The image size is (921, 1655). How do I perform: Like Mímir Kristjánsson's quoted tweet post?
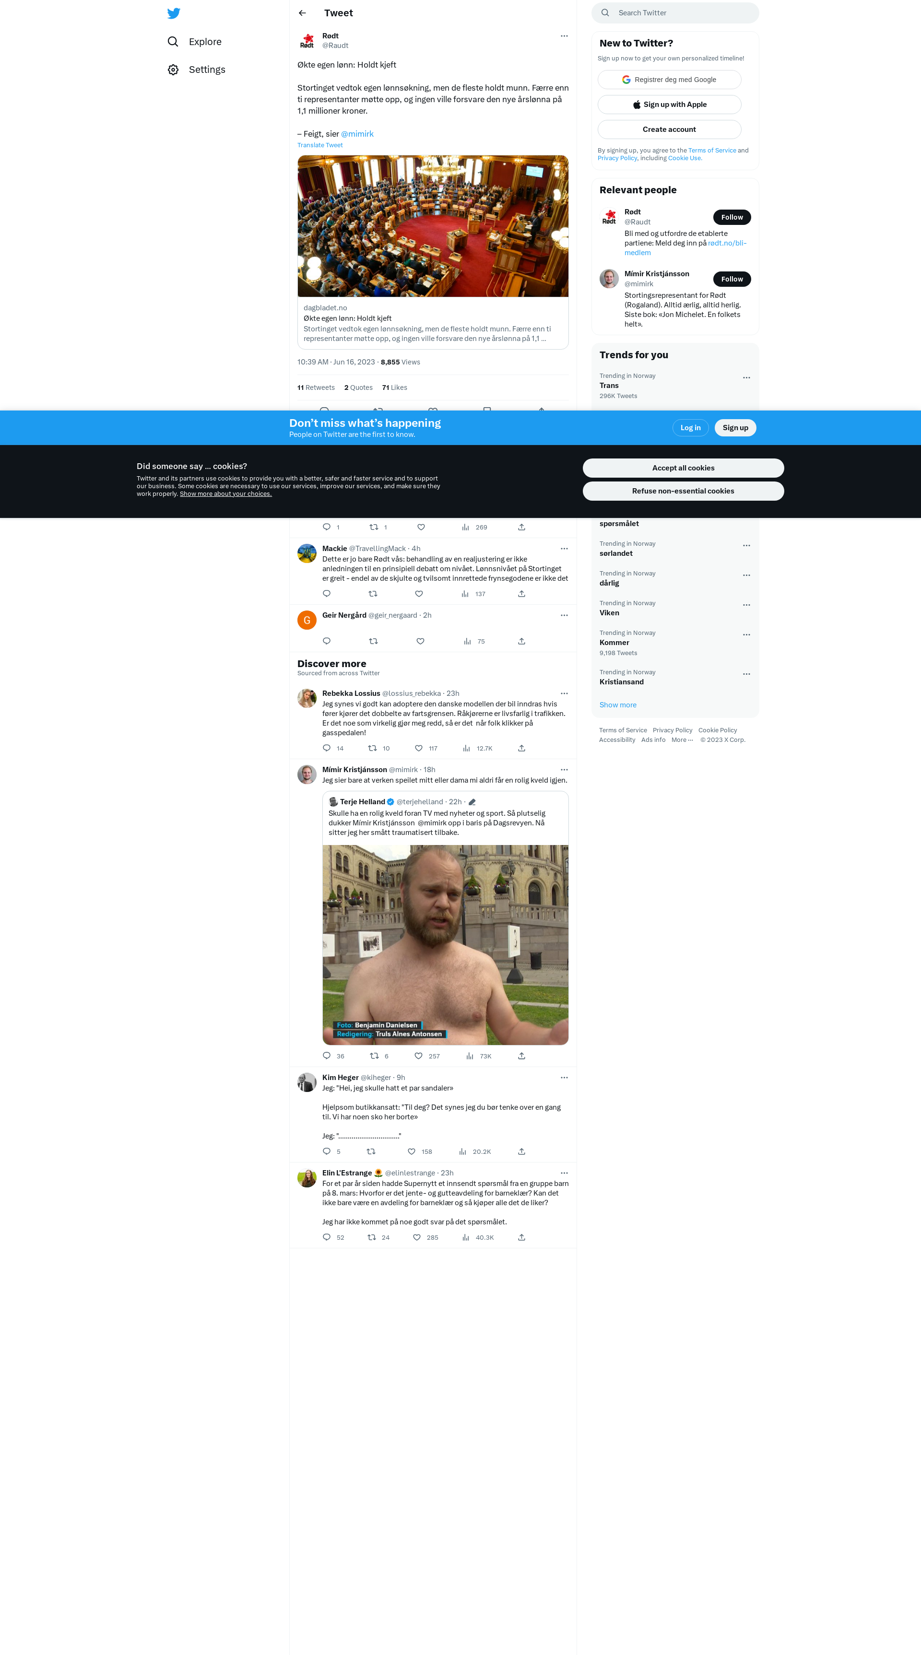pyautogui.click(x=418, y=1056)
